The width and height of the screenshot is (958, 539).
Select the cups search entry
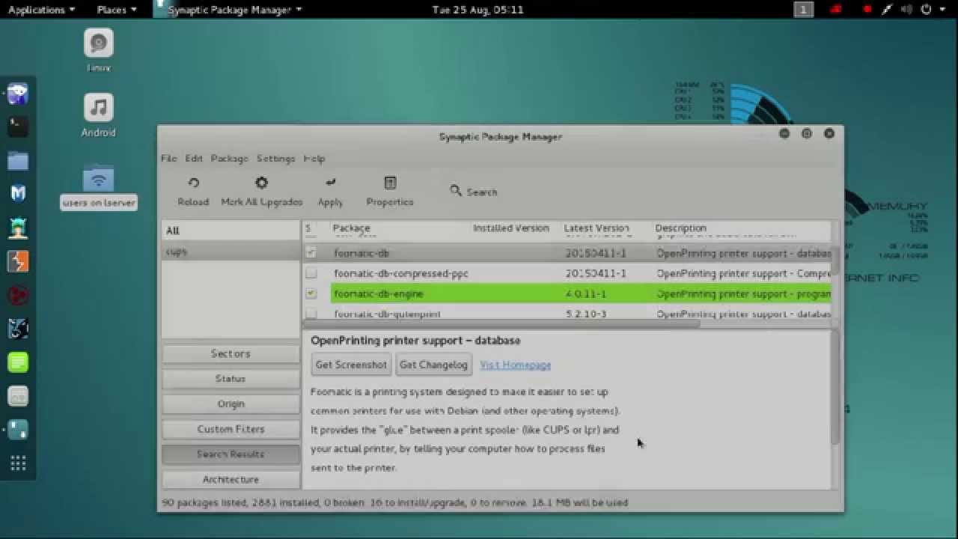pos(231,252)
